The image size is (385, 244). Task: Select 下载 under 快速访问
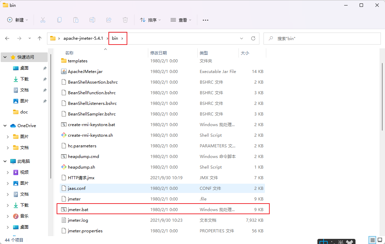24,79
